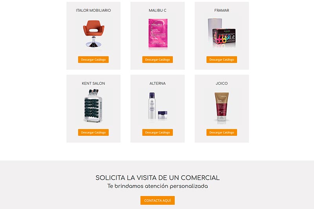This screenshot has width=314, height=209.
Task: Download the Joico catalog
Action: (222, 133)
